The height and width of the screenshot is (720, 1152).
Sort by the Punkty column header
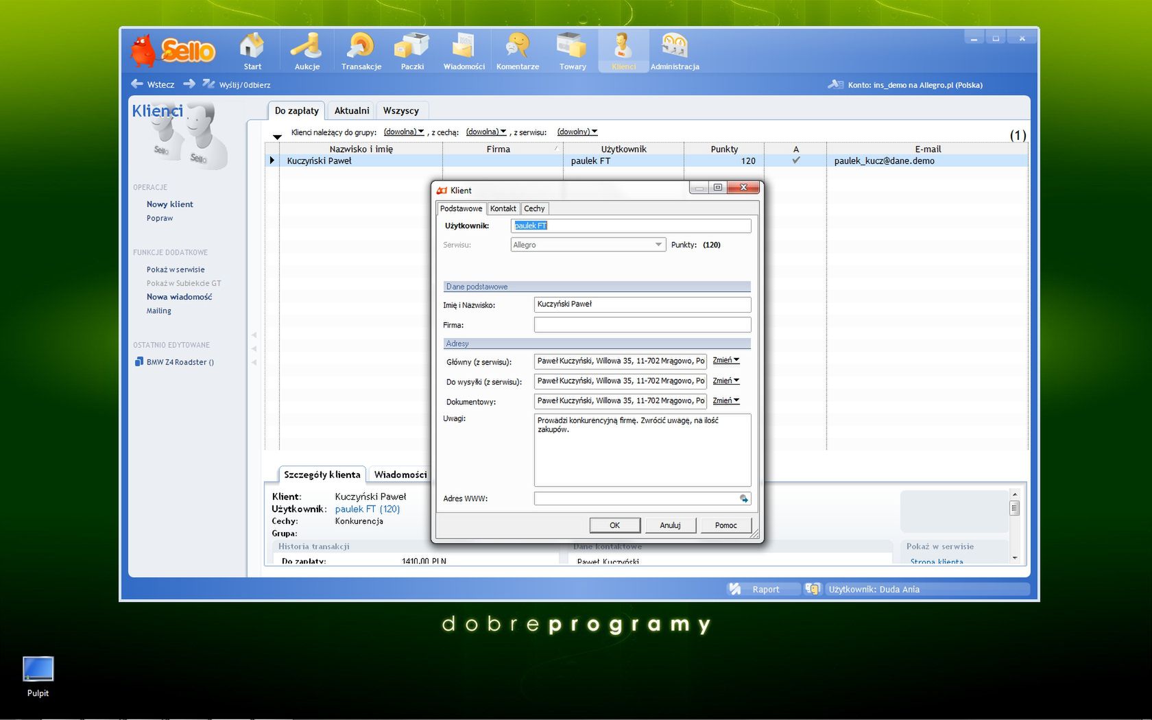(x=724, y=149)
